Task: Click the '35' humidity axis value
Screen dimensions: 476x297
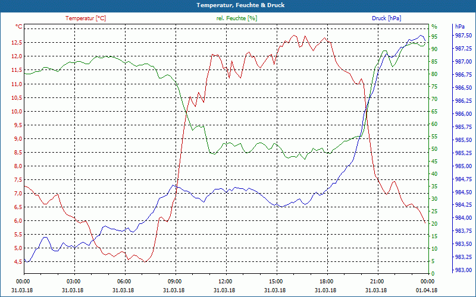Action: (x=434, y=187)
